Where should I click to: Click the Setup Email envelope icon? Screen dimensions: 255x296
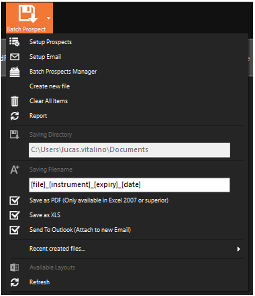pyautogui.click(x=14, y=57)
